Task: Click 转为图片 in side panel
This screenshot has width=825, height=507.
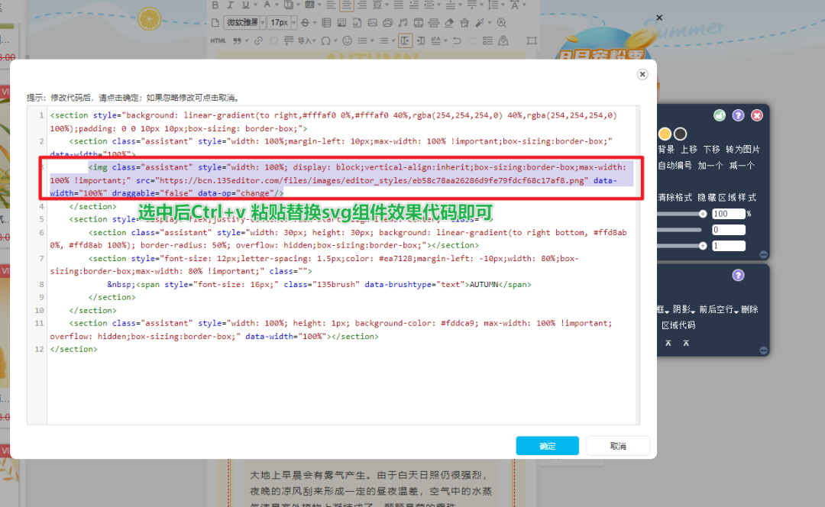Action: (743, 150)
